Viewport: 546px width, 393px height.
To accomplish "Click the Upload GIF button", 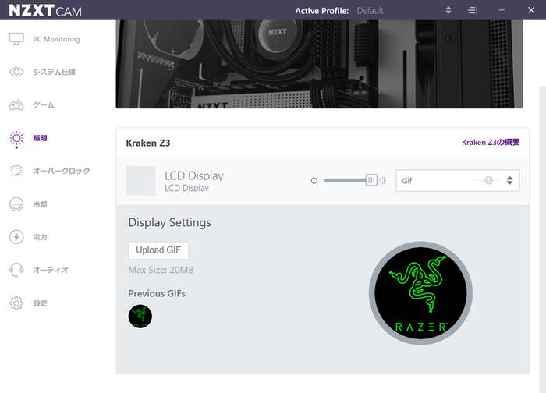I will click(x=158, y=250).
